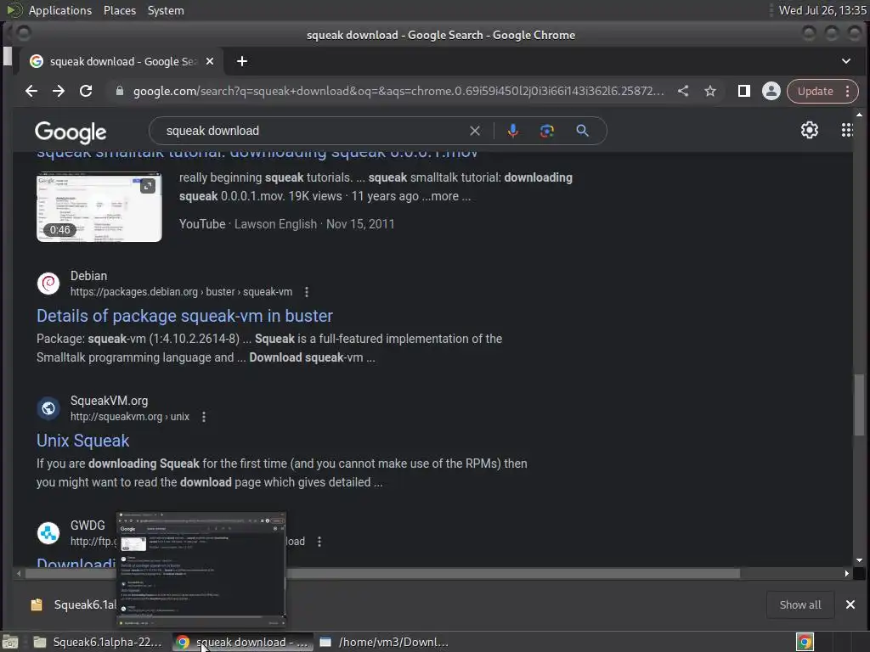Search by voice microphone icon
The image size is (870, 652).
point(513,131)
